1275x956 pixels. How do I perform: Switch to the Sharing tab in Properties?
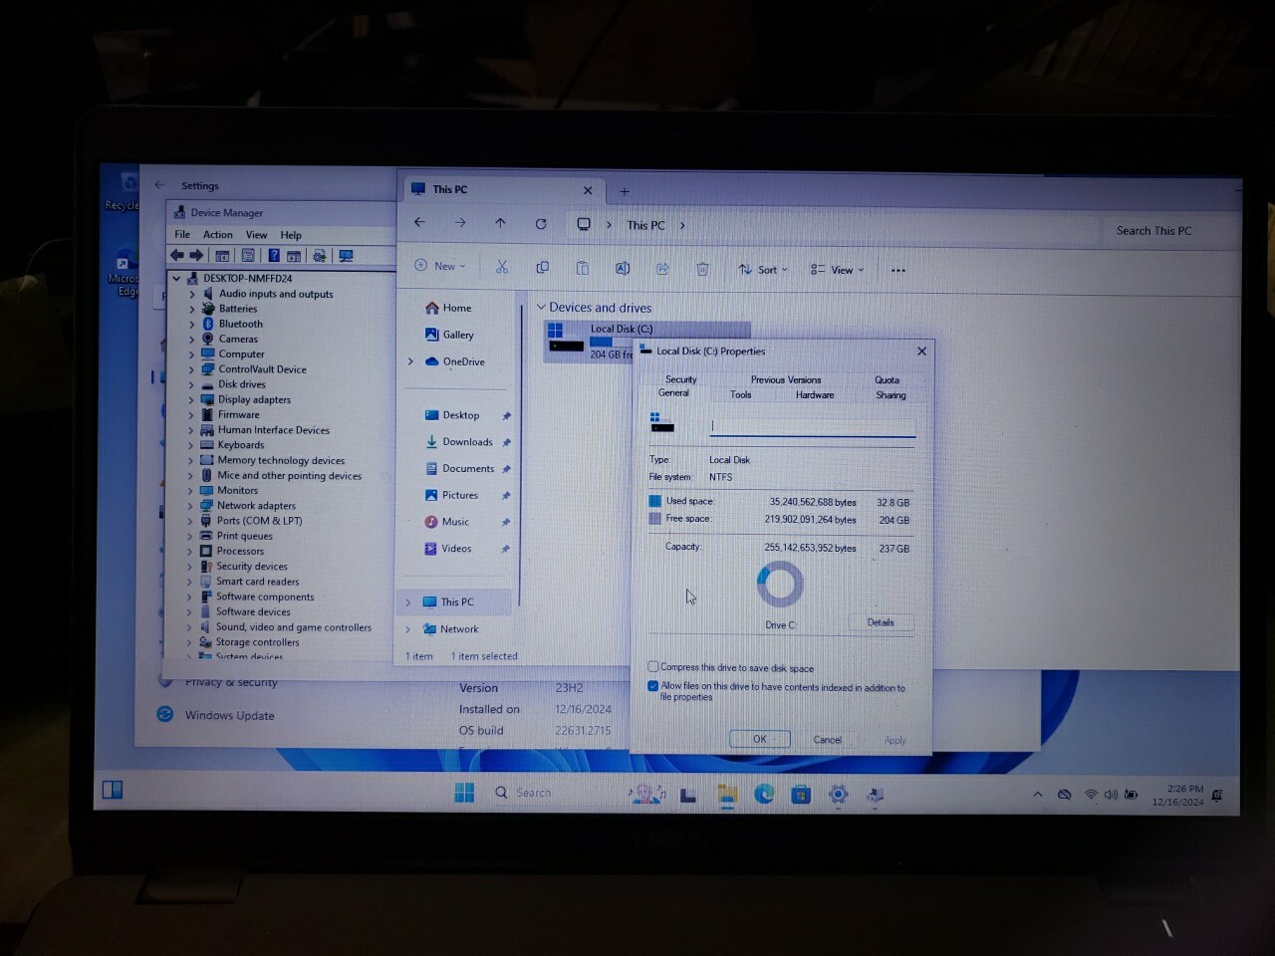point(891,395)
